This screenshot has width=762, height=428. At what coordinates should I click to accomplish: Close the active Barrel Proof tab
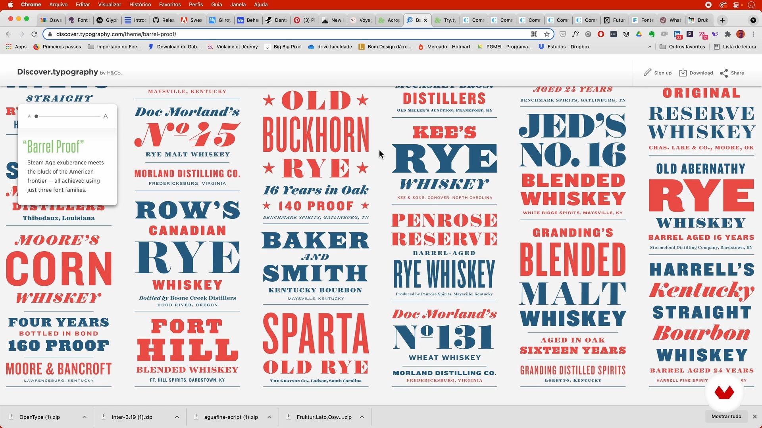click(425, 20)
